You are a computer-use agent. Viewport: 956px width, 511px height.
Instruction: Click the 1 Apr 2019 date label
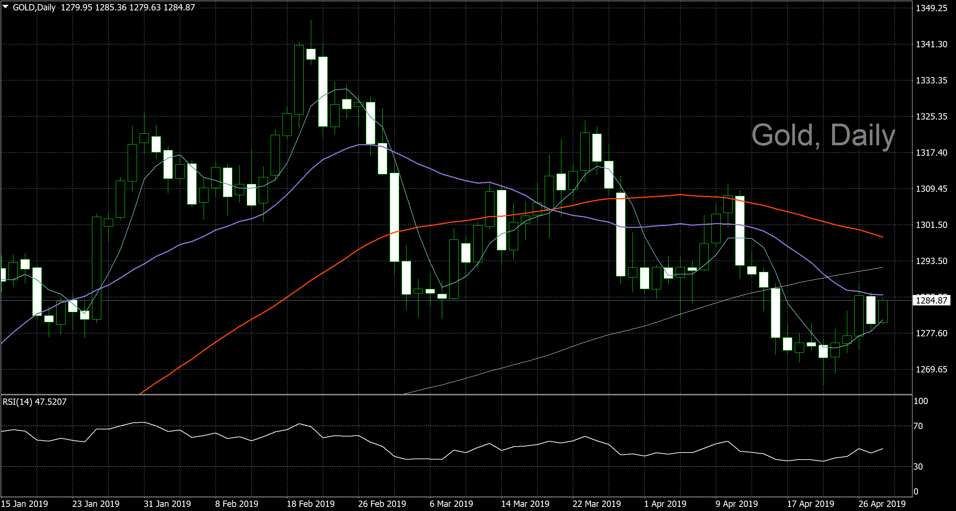coord(665,504)
